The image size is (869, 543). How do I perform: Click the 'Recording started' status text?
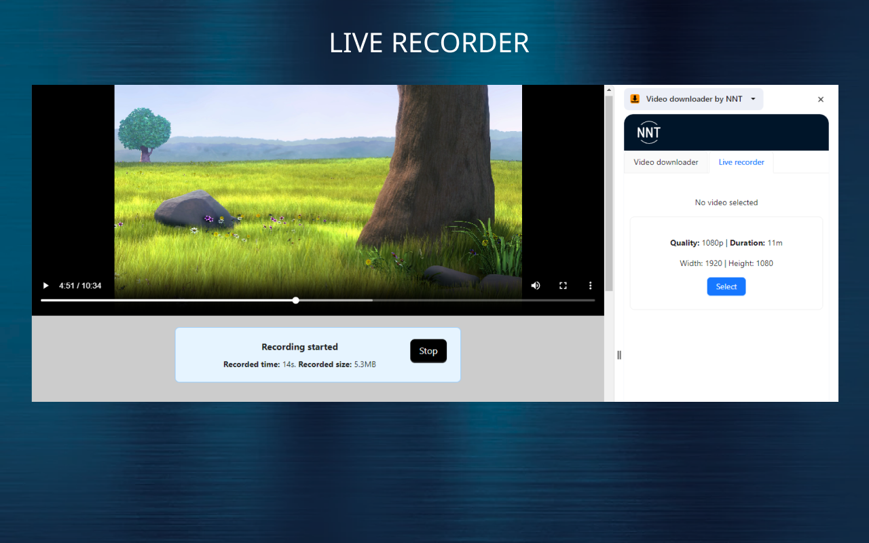tap(299, 347)
